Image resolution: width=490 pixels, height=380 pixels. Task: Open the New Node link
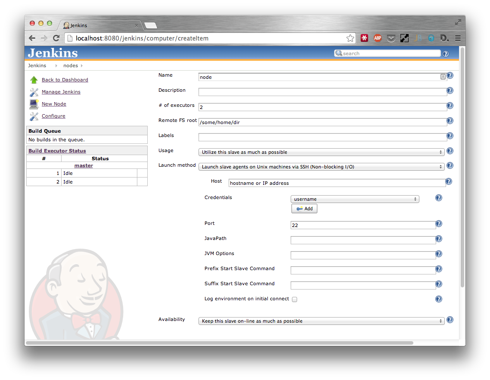tap(54, 104)
